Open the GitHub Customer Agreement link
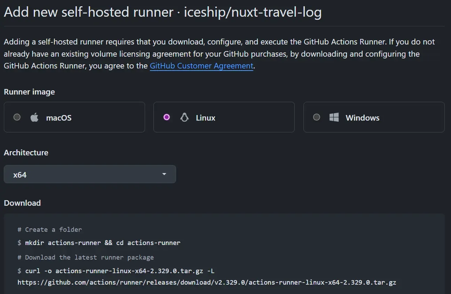The width and height of the screenshot is (451, 294). coord(201,66)
